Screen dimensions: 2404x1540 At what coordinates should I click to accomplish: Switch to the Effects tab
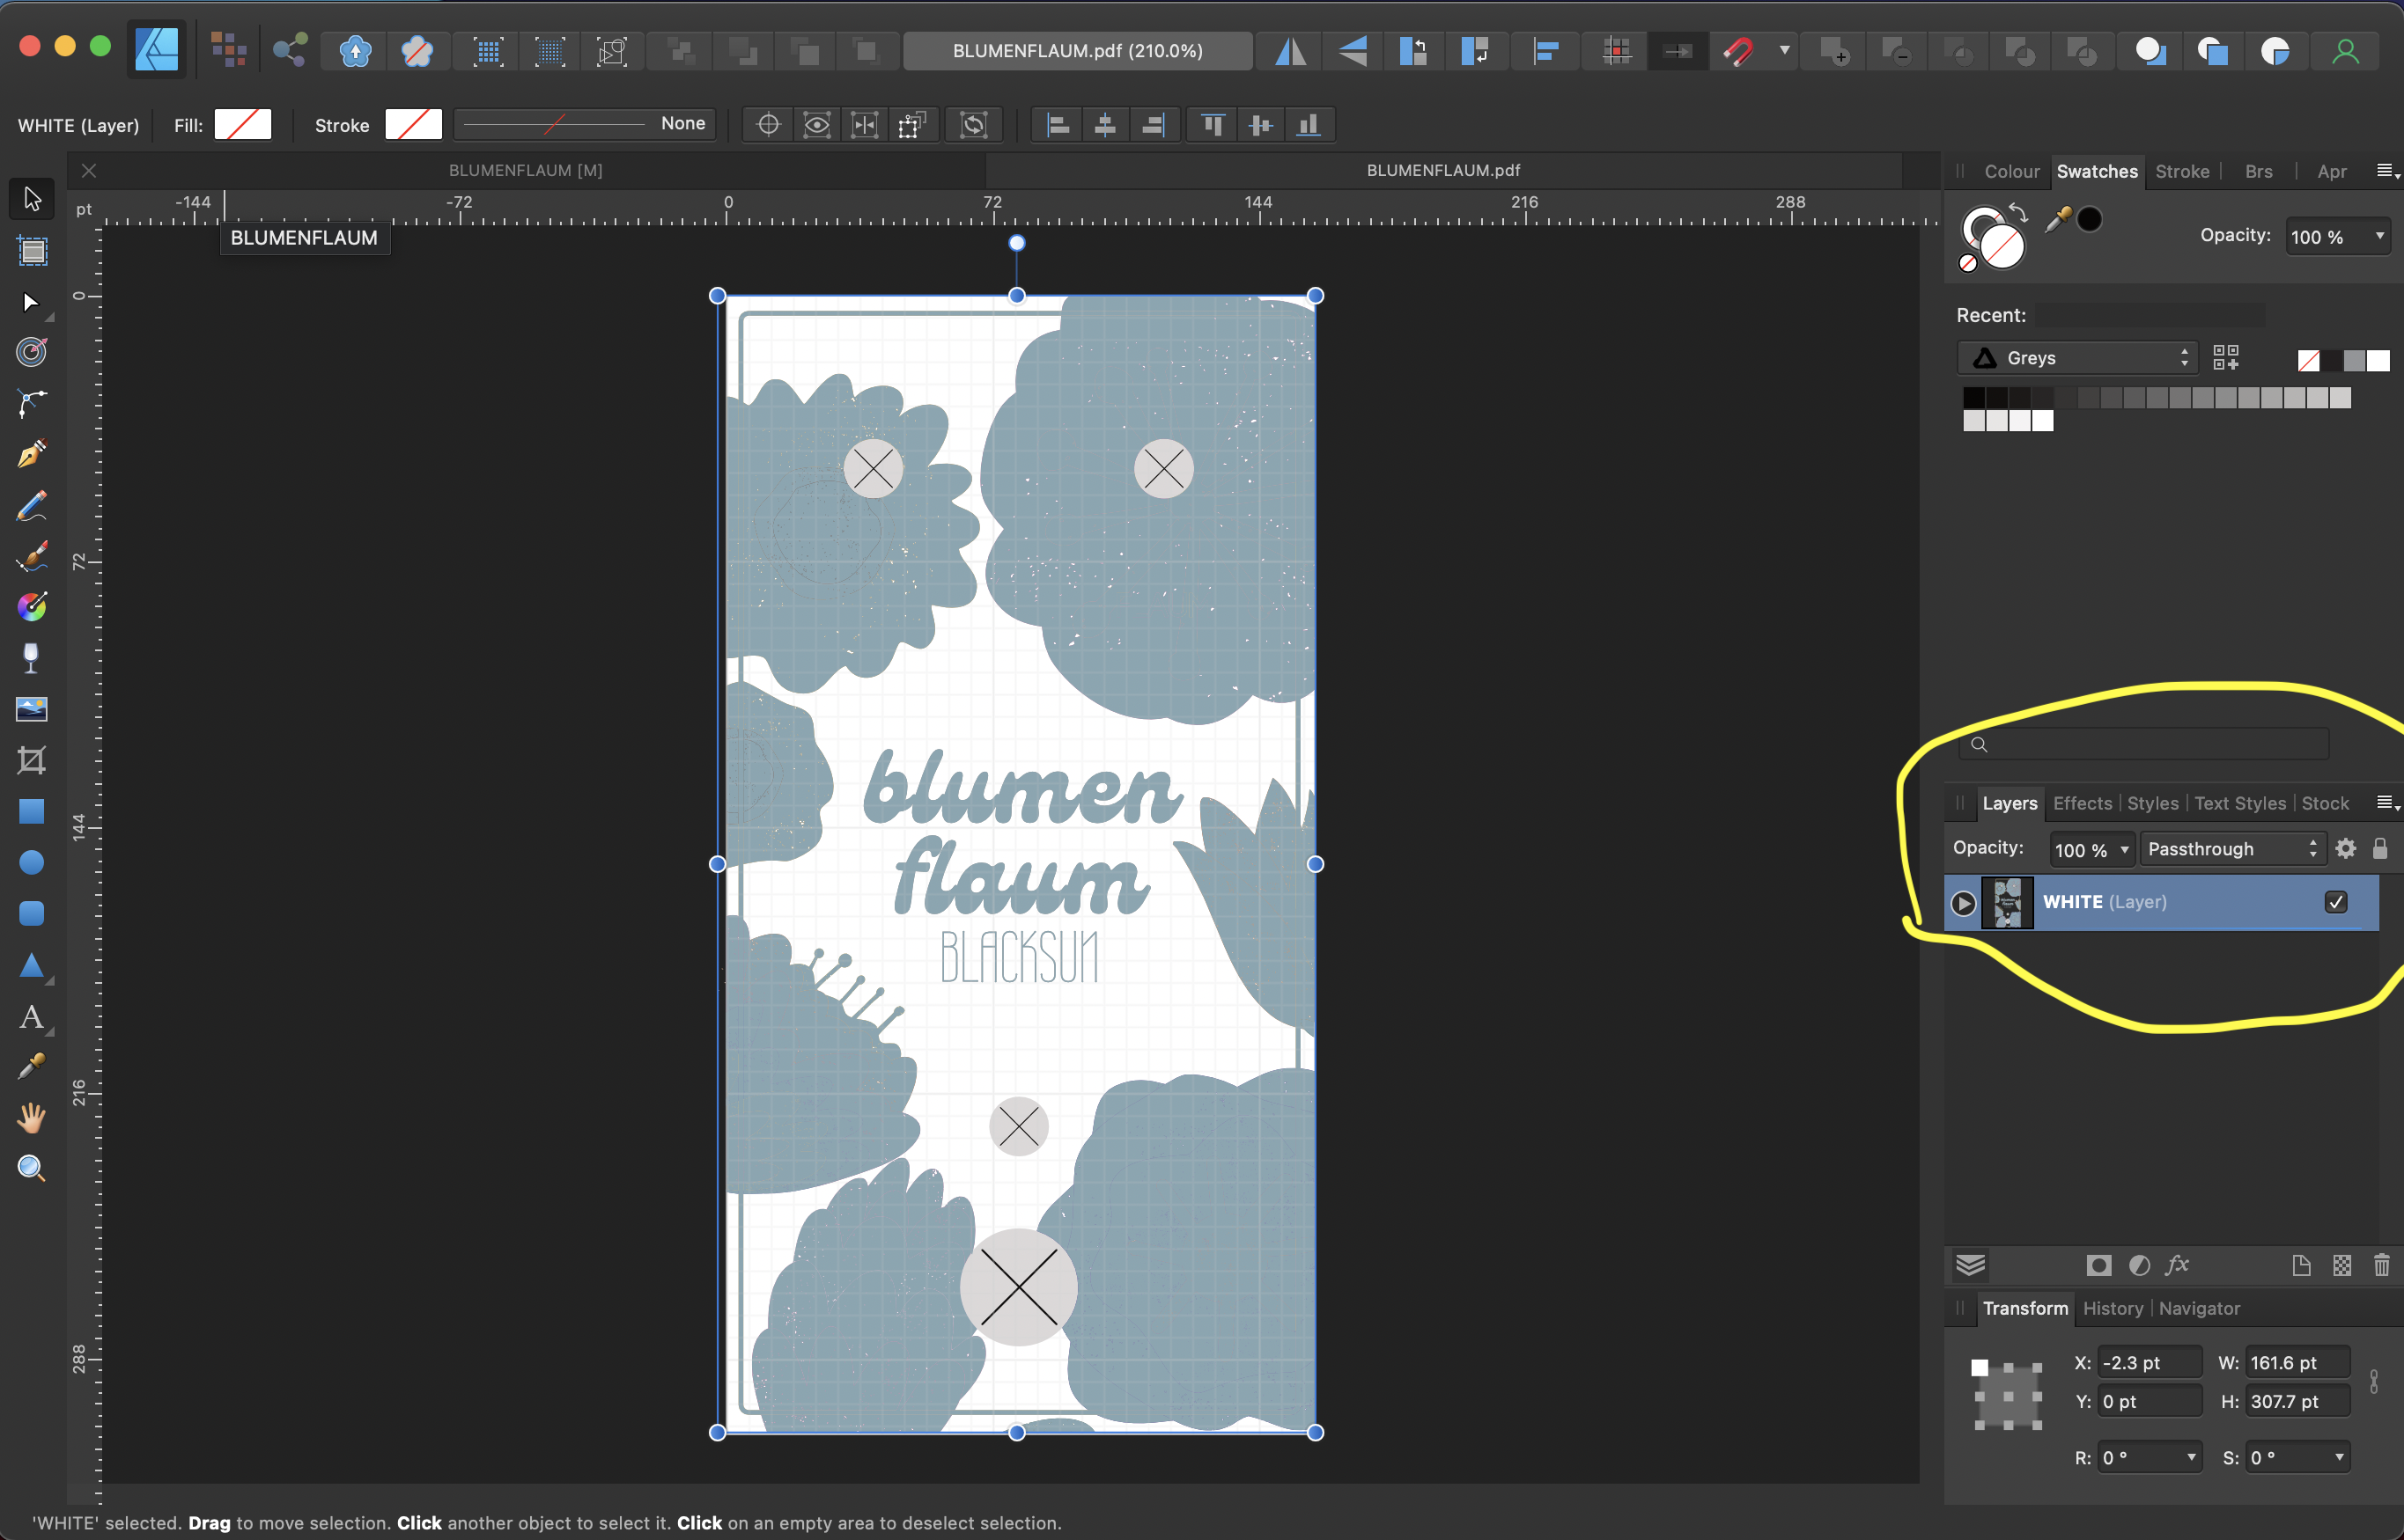pyautogui.click(x=2082, y=803)
